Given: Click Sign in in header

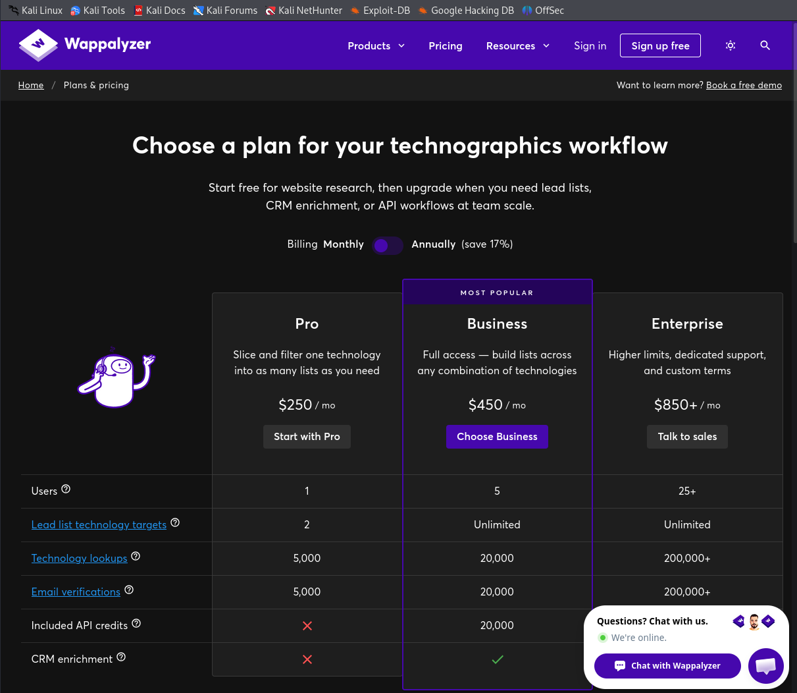Looking at the screenshot, I should click(590, 45).
